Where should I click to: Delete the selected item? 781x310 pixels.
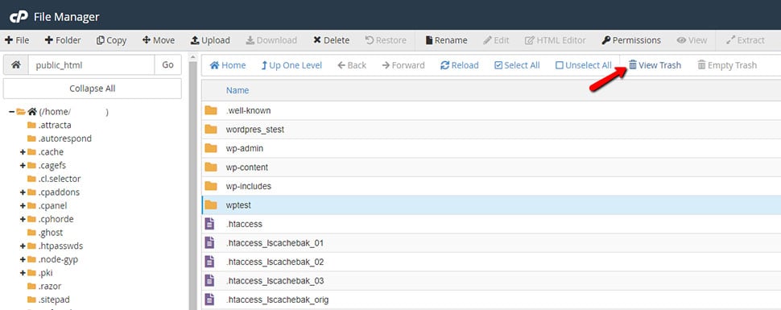pos(331,40)
